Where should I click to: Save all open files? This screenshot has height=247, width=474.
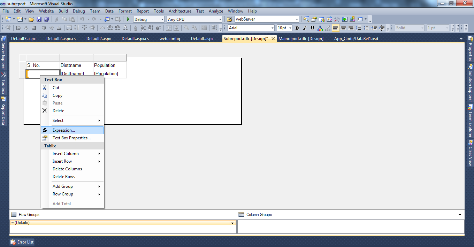tap(47, 19)
